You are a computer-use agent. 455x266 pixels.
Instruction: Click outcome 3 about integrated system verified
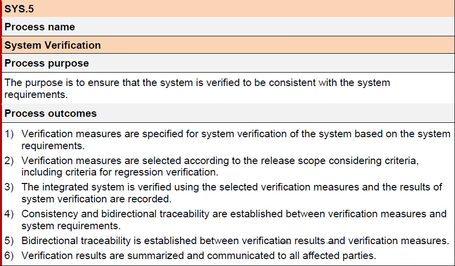[x=232, y=192]
